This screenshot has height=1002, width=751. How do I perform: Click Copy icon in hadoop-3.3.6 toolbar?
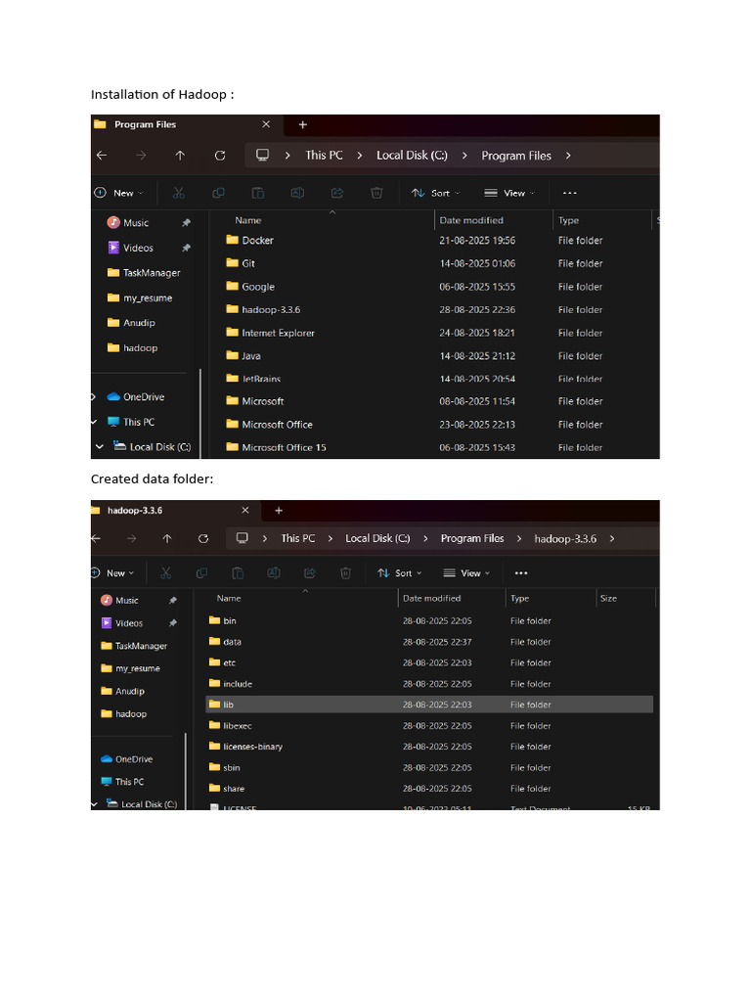(201, 573)
